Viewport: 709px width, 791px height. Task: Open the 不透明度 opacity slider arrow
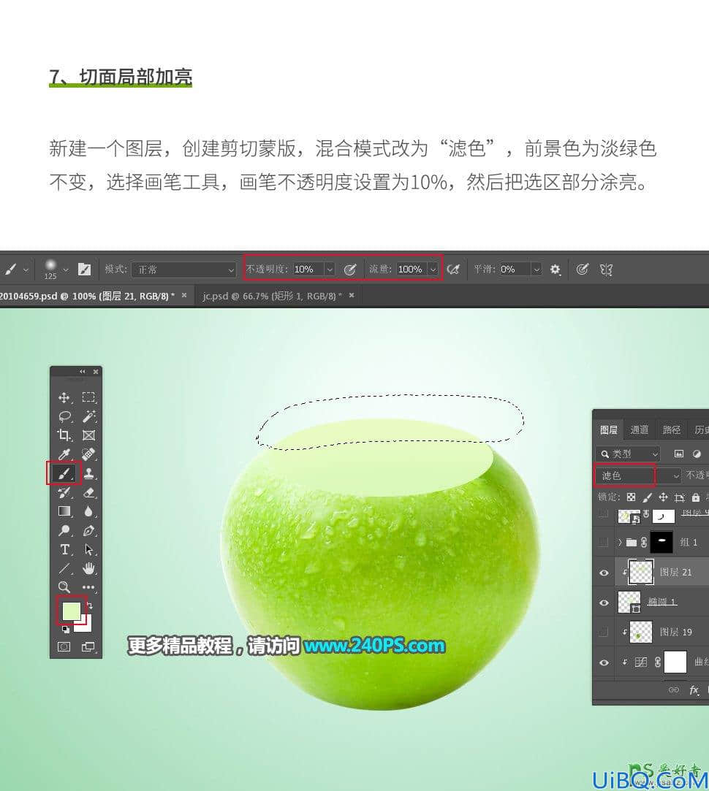point(329,270)
